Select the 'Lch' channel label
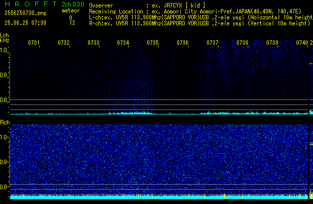The height and width of the screenshot is (204, 313). pos(4,35)
